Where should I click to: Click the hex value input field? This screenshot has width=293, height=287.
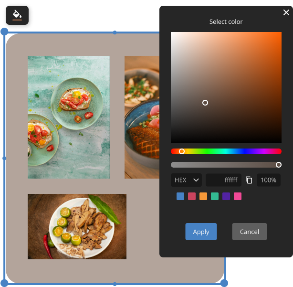point(223,180)
